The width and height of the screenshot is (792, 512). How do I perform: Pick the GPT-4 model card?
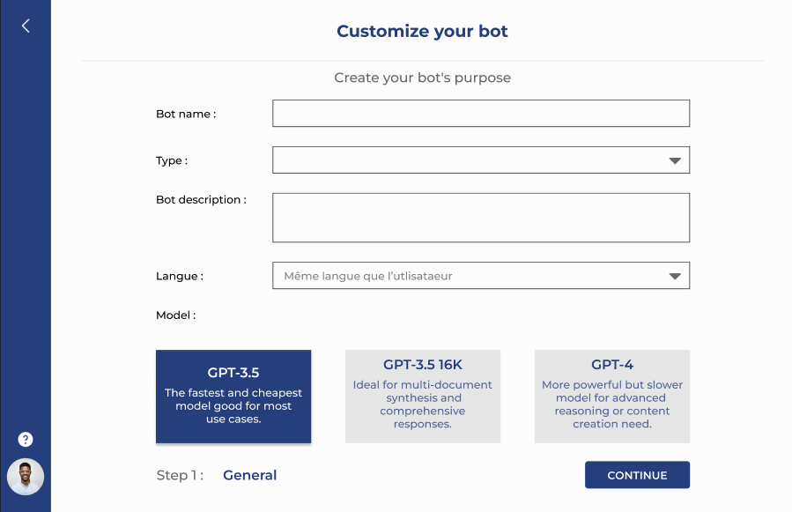tap(612, 397)
